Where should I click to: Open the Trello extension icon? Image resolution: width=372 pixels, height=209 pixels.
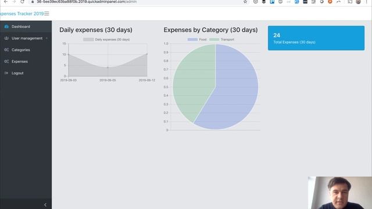click(272, 2)
